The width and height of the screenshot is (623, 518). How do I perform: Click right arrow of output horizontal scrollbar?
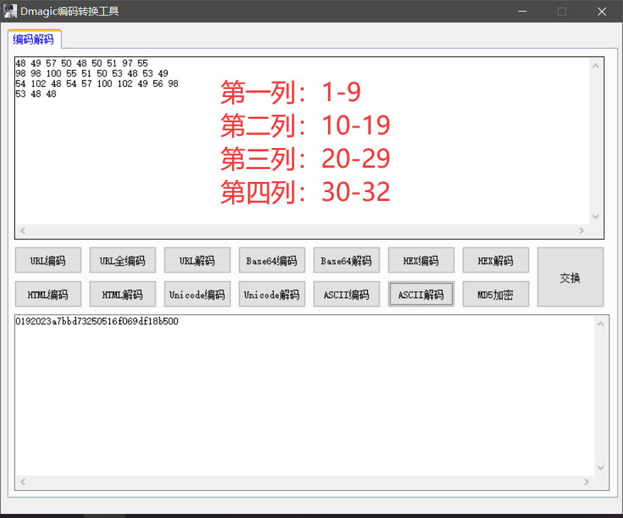coord(586,482)
